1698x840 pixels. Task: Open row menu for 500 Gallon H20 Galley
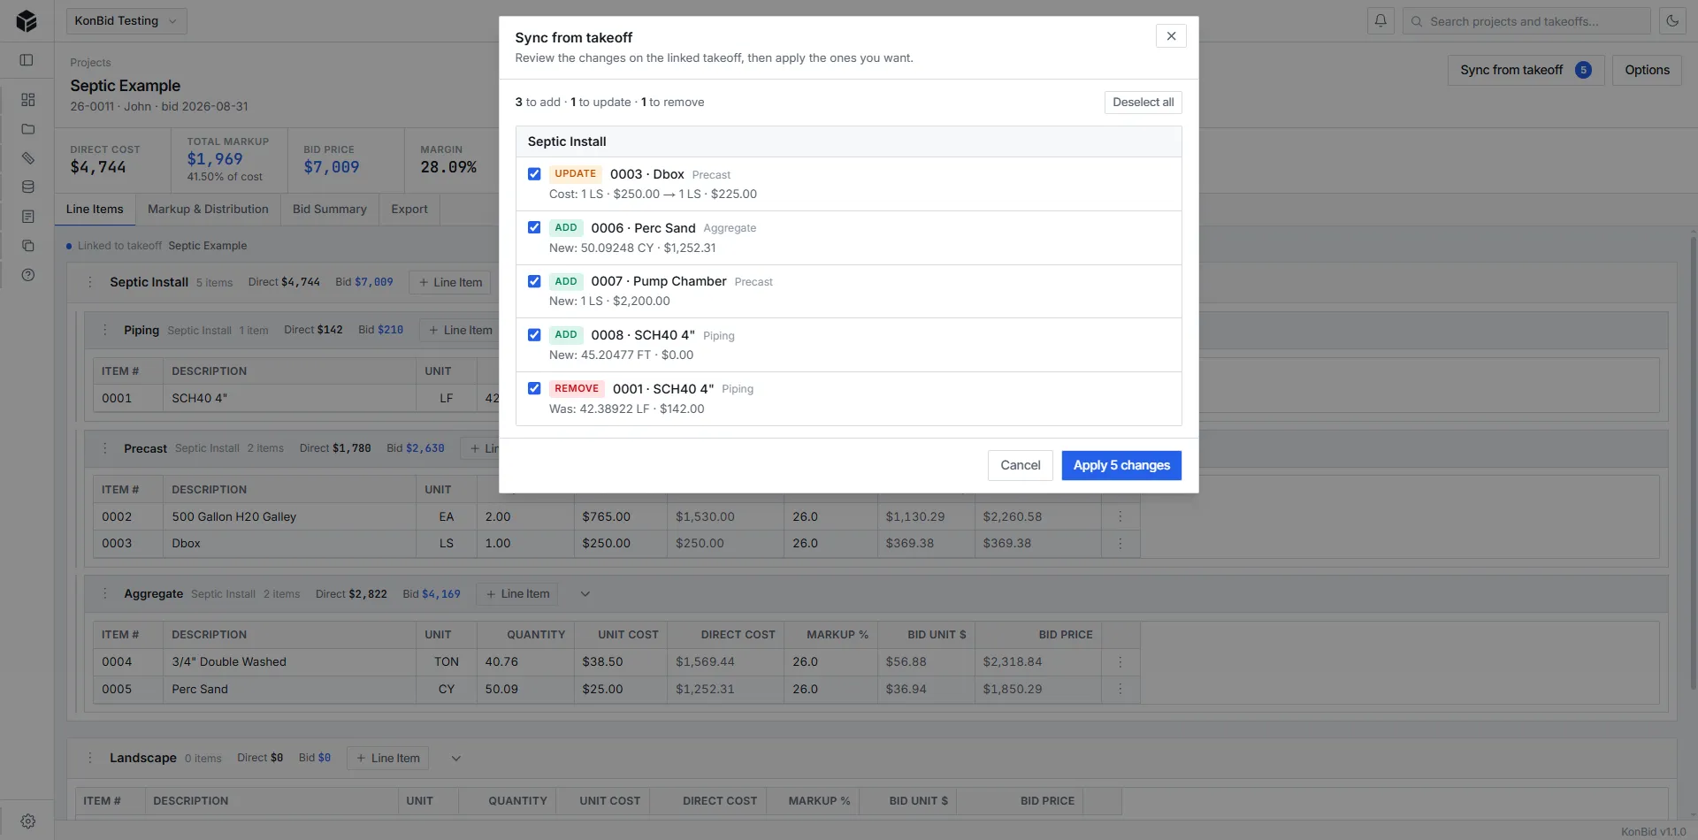pos(1121,516)
